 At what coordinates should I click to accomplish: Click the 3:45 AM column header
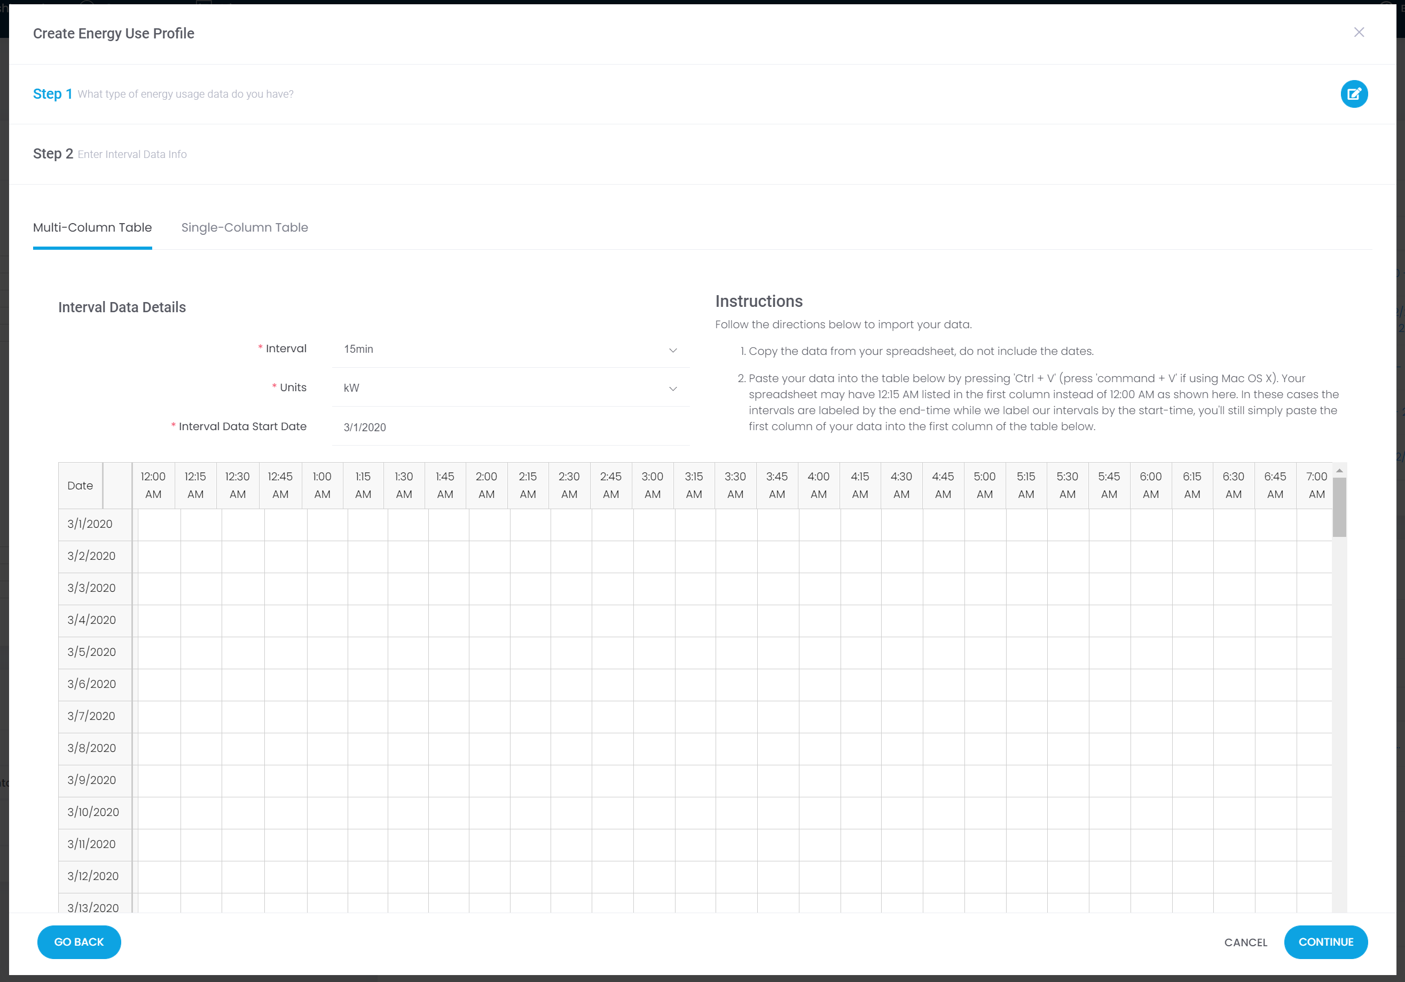click(777, 486)
